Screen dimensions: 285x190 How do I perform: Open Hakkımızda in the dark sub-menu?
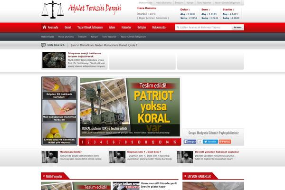47,37
